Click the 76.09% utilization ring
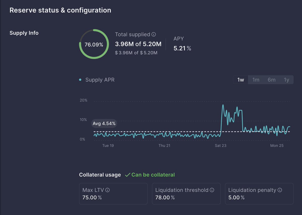302x215 pixels. point(94,44)
